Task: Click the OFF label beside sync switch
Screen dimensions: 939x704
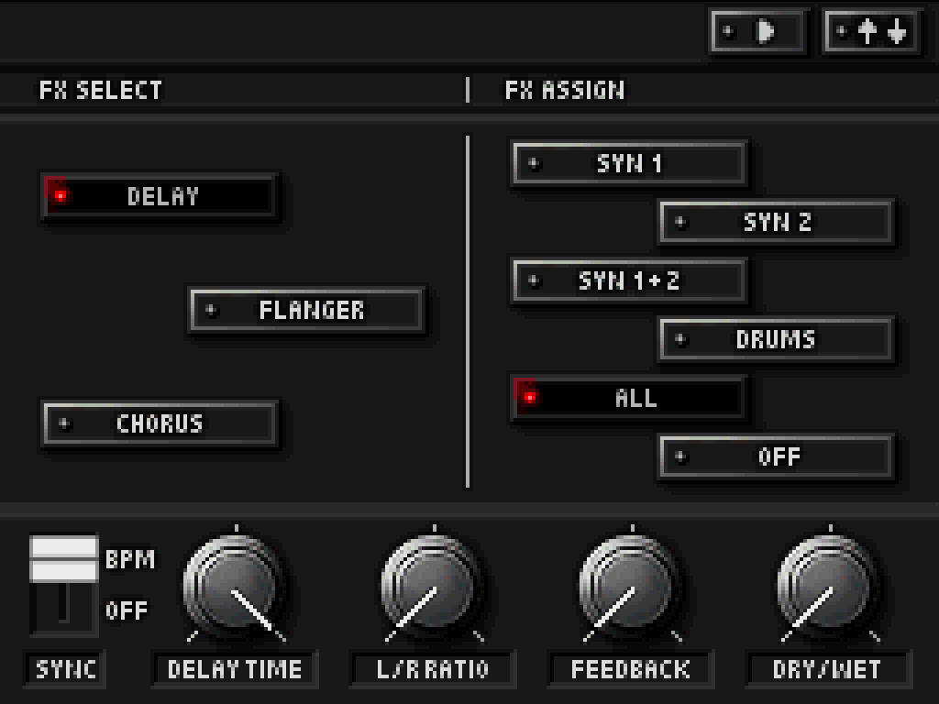Action: [127, 610]
